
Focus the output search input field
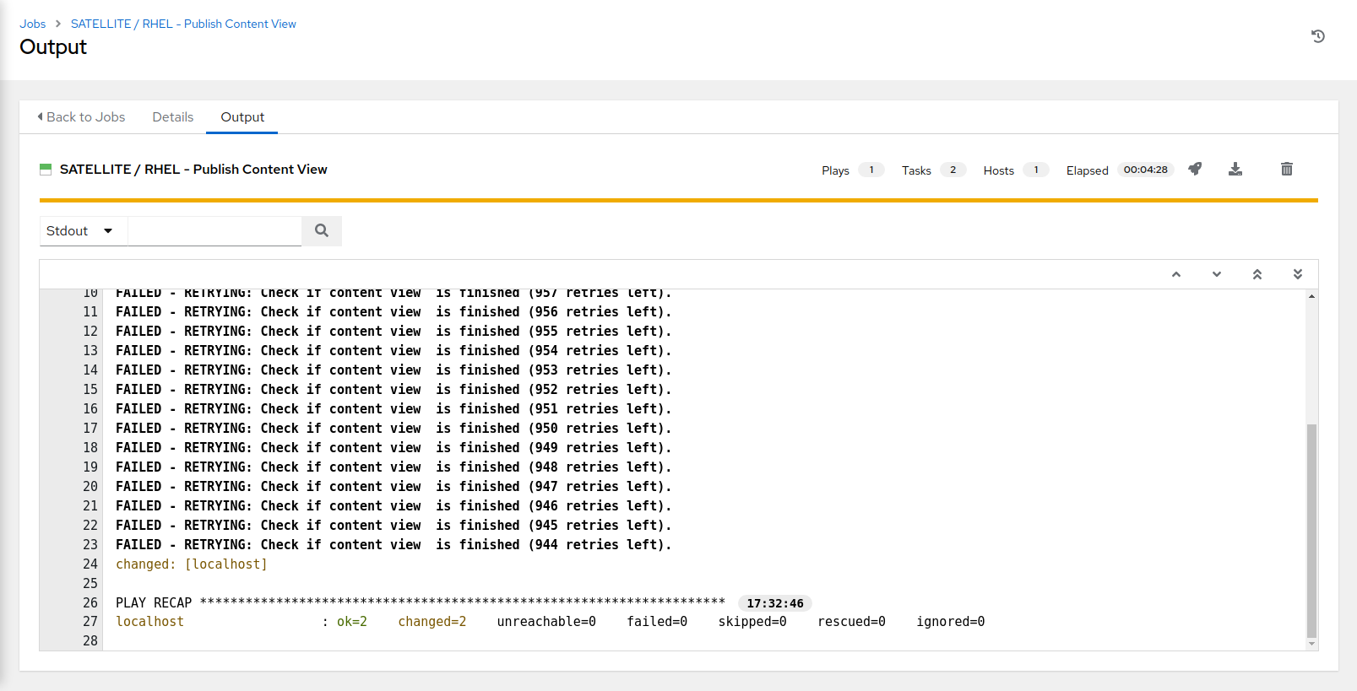(x=214, y=230)
